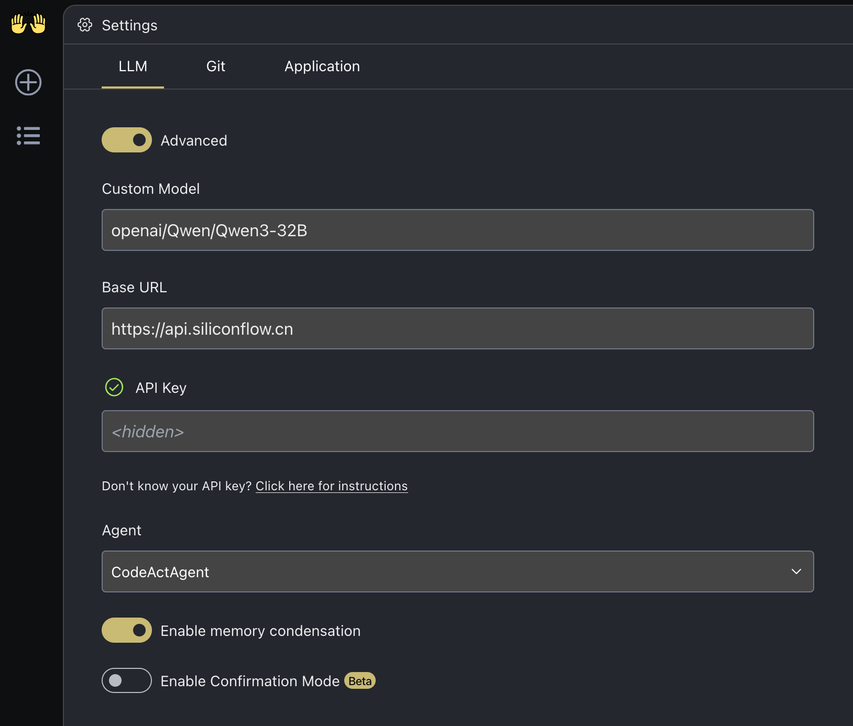Click the Enable Confirmation Mode label
The height and width of the screenshot is (726, 853).
click(250, 681)
